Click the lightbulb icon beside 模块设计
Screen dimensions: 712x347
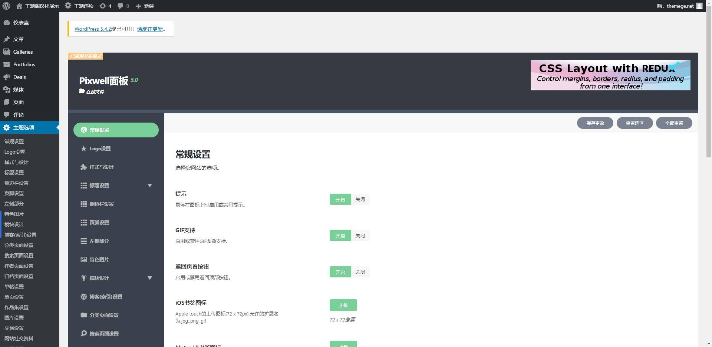pyautogui.click(x=84, y=278)
